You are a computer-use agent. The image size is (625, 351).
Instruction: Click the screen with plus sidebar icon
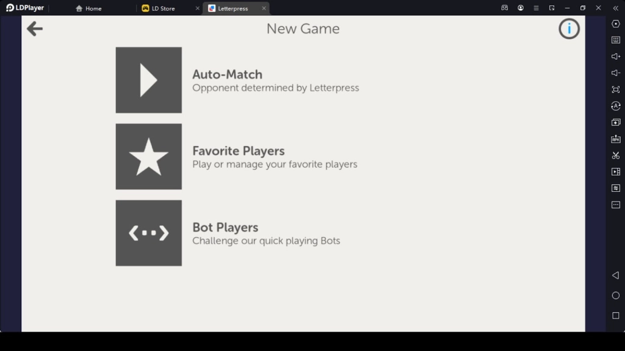[x=615, y=122]
